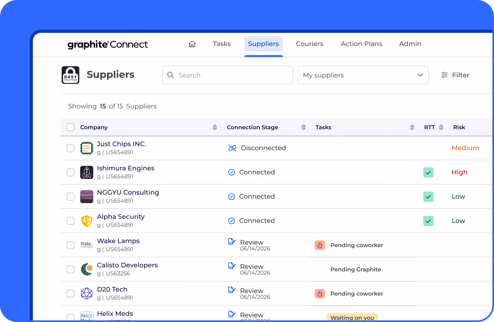Click Review icon in Calisto Developers row

pyautogui.click(x=232, y=266)
